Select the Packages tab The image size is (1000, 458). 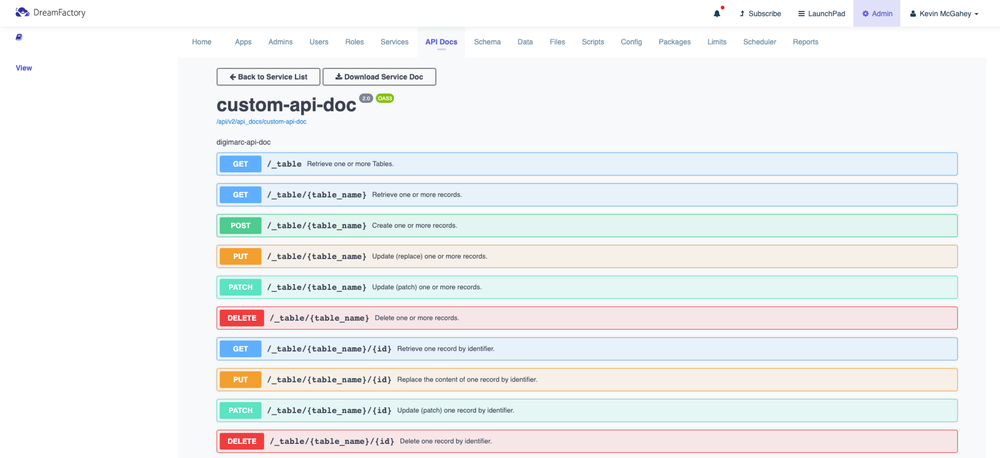click(674, 42)
